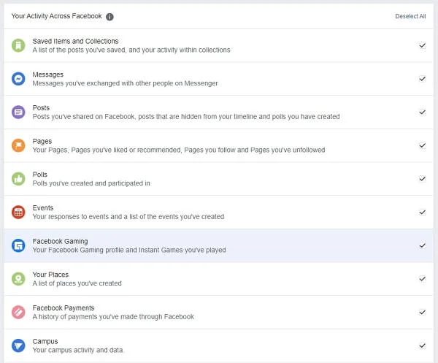The height and width of the screenshot is (363, 438).
Task: Disable the Polls checkbox
Action: [422, 179]
